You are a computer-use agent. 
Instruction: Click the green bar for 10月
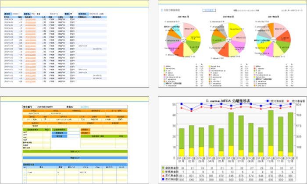(271, 128)
